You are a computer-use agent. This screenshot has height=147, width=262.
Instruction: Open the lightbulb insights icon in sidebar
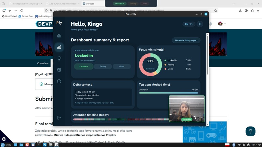pyautogui.click(x=59, y=58)
